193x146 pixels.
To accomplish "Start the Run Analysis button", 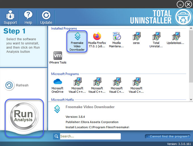I will point(24,116).
